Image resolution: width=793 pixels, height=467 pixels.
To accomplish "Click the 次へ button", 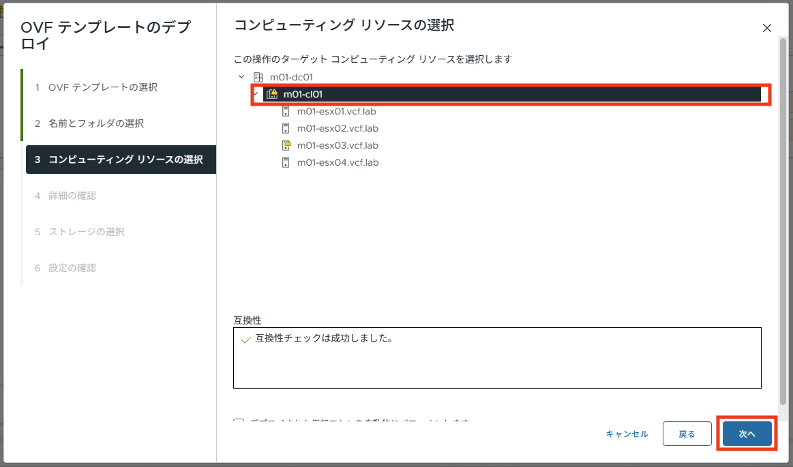I will click(x=747, y=434).
